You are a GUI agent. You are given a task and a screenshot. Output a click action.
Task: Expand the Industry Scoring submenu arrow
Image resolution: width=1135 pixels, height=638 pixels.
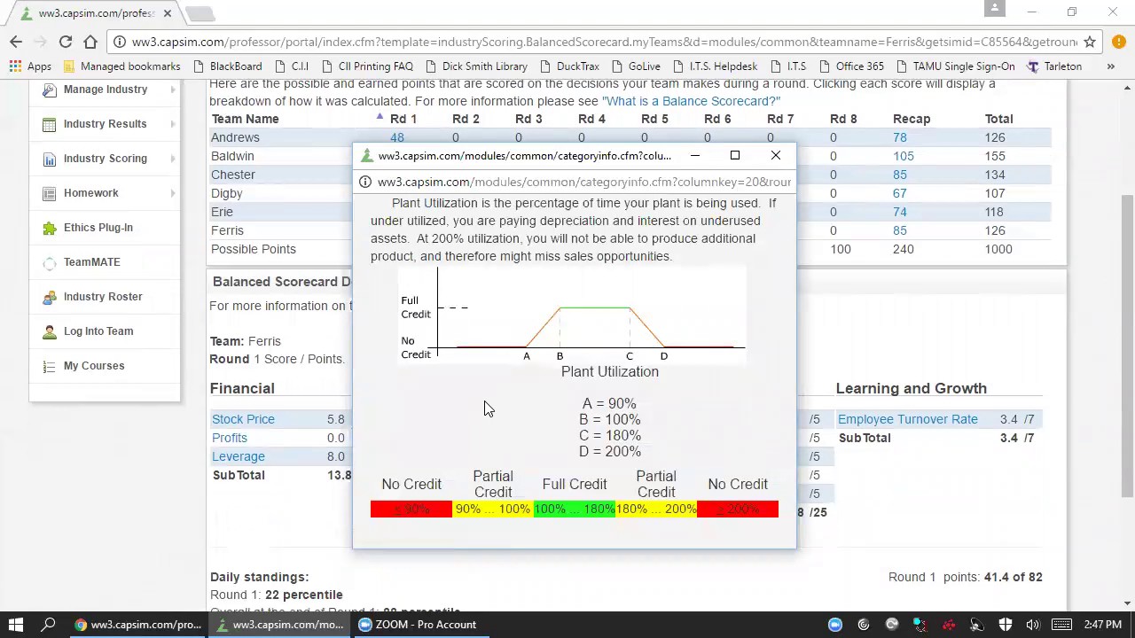pos(173,159)
